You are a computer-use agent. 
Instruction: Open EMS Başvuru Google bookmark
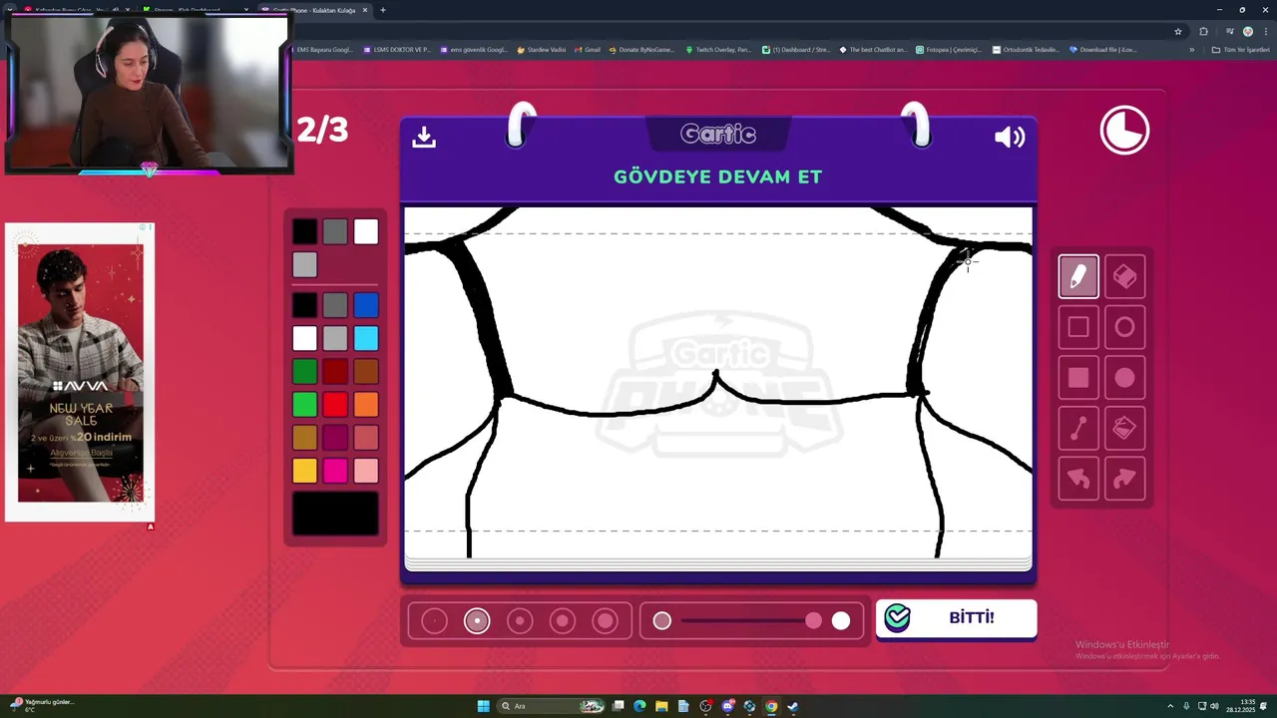coord(321,49)
